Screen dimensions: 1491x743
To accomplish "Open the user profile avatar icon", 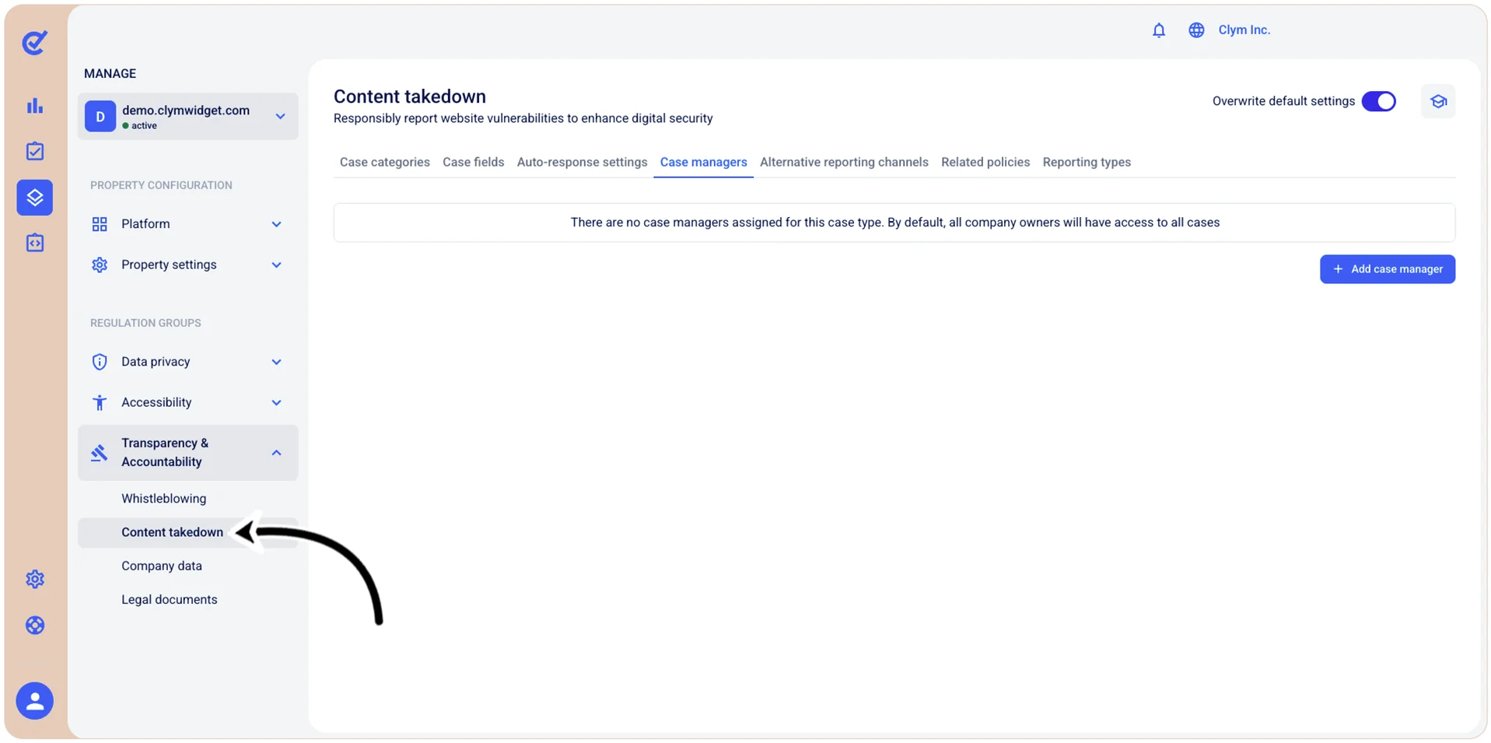I will pyautogui.click(x=35, y=701).
